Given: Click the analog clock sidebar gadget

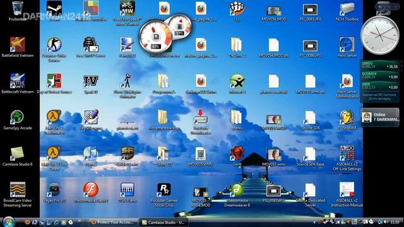Looking at the screenshot, I should tap(379, 35).
